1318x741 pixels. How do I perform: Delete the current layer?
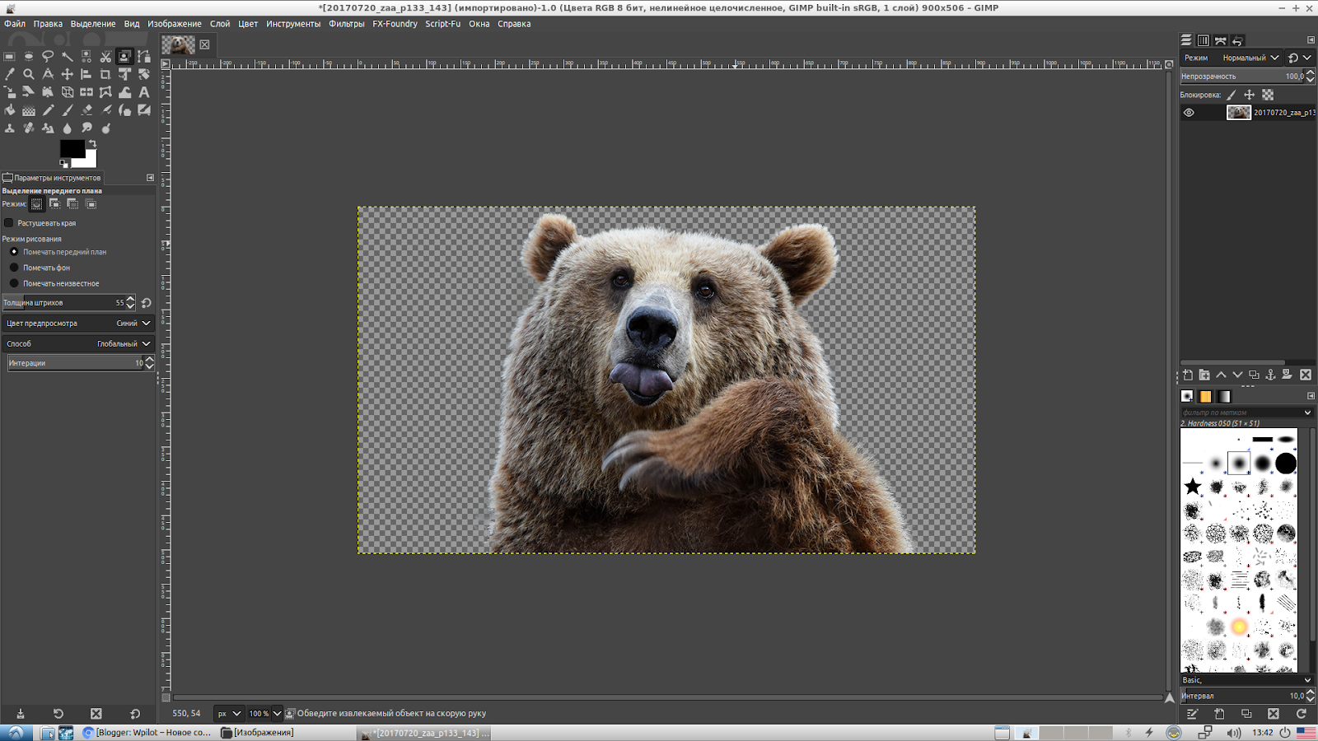tap(1305, 375)
